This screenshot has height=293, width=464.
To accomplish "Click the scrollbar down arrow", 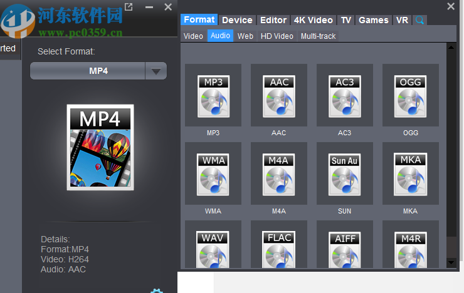I will [451, 262].
